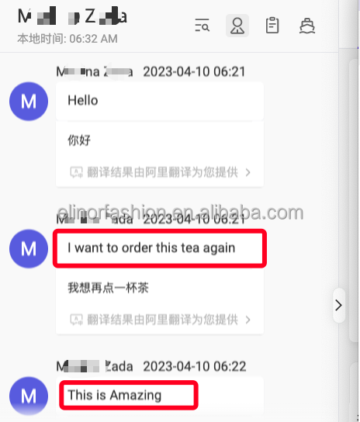Expand the right side panel arrow
Screen dimensions: 360x422
[x=339, y=305]
